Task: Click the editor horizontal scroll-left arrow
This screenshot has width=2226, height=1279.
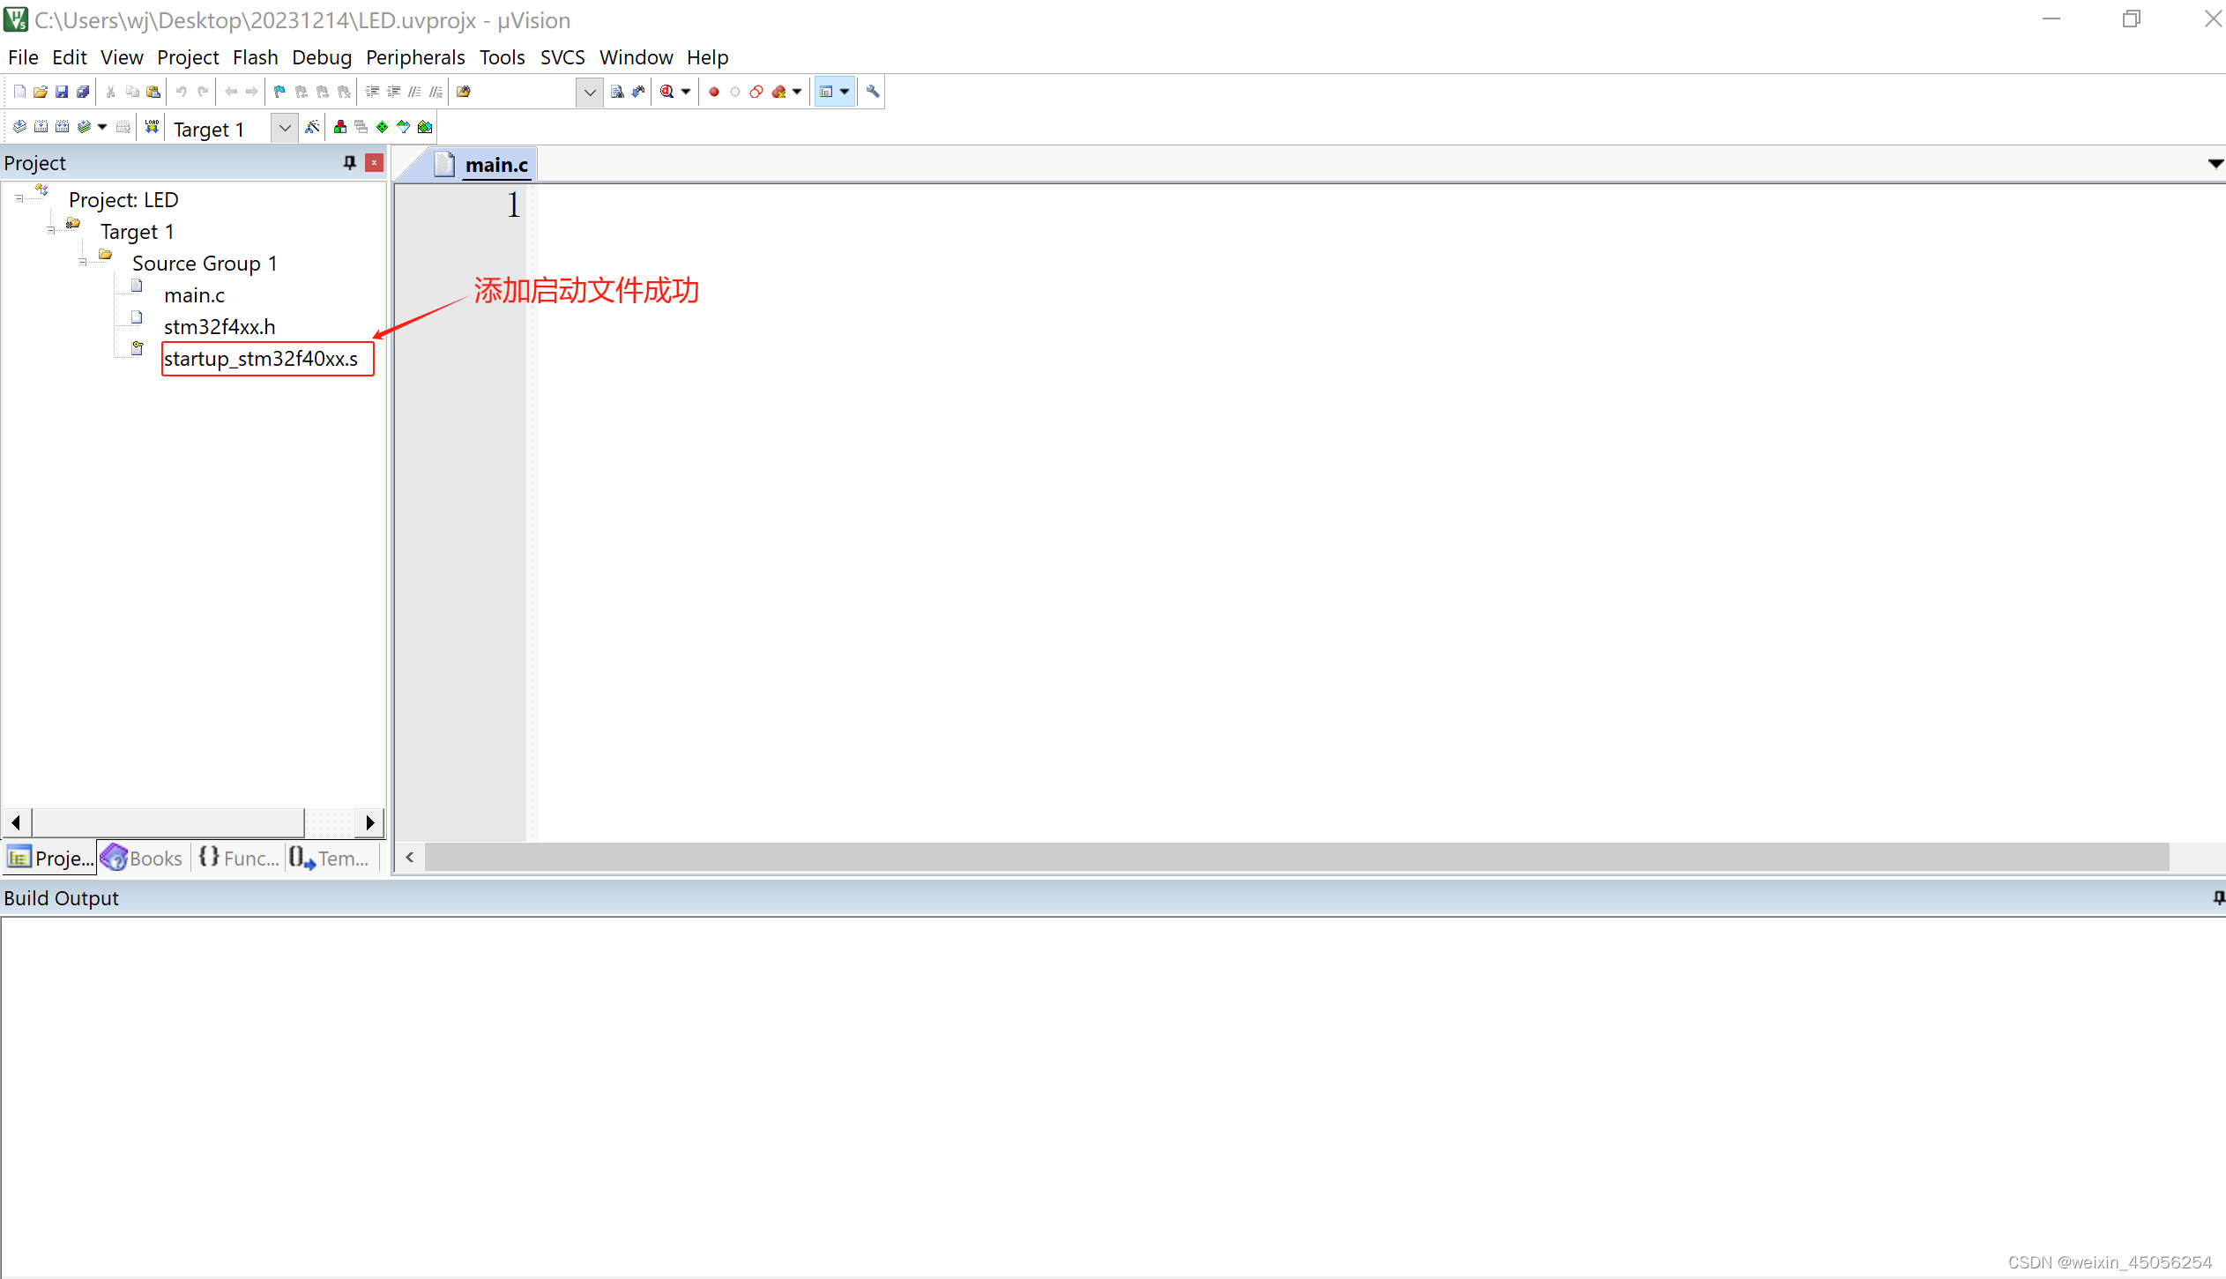Action: [x=409, y=857]
